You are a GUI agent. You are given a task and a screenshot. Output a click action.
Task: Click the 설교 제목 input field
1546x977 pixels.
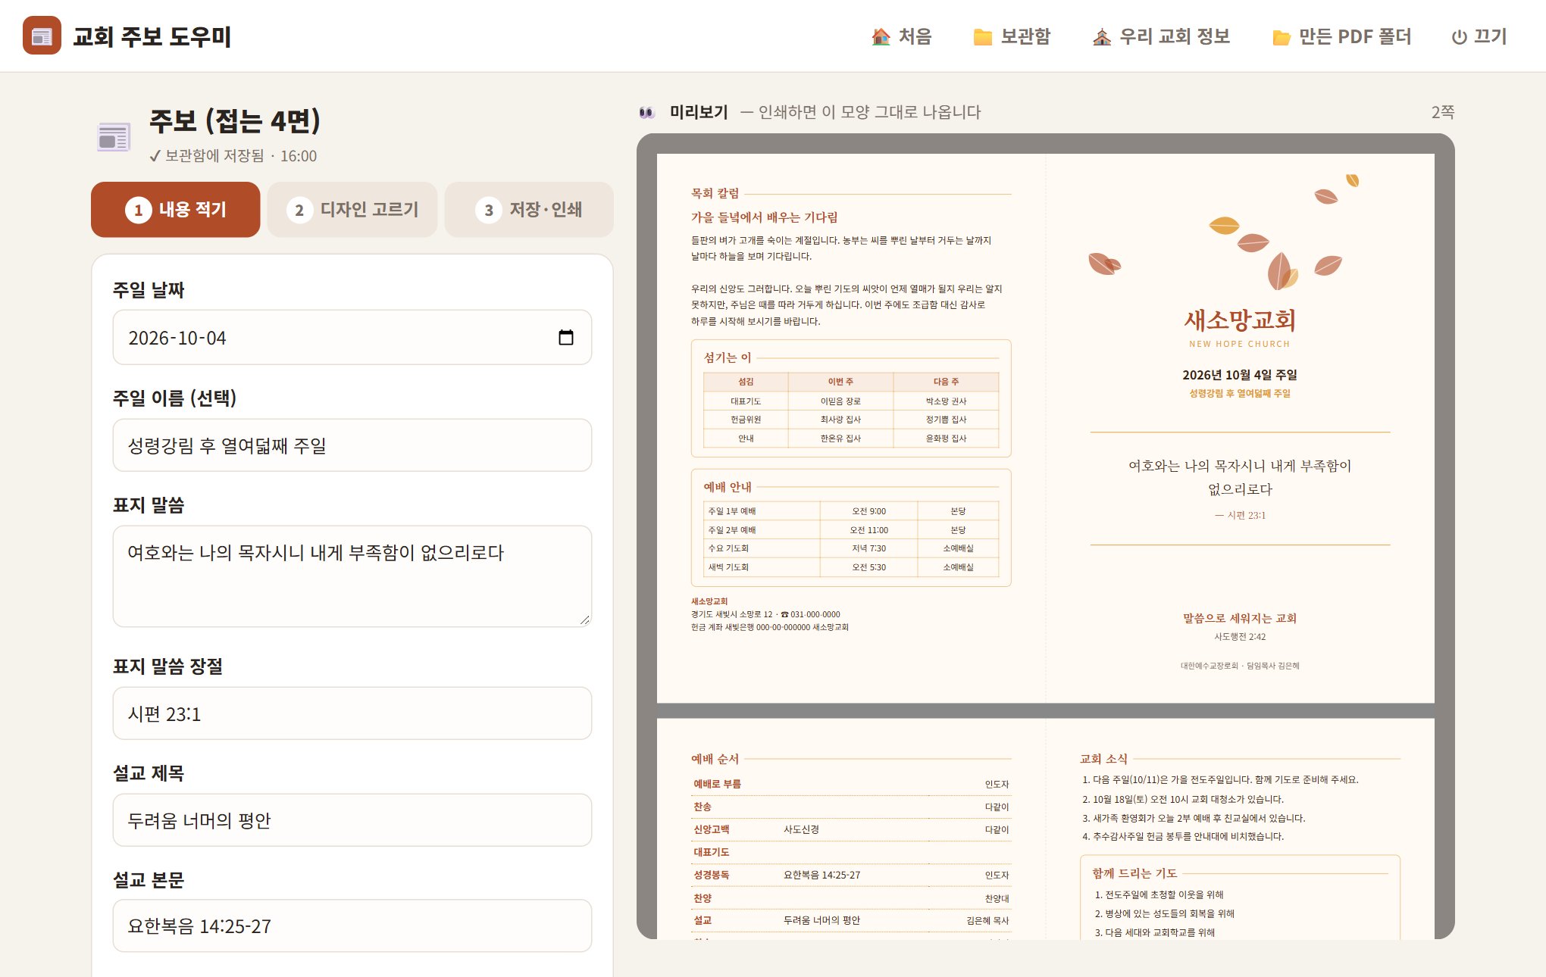click(x=352, y=820)
